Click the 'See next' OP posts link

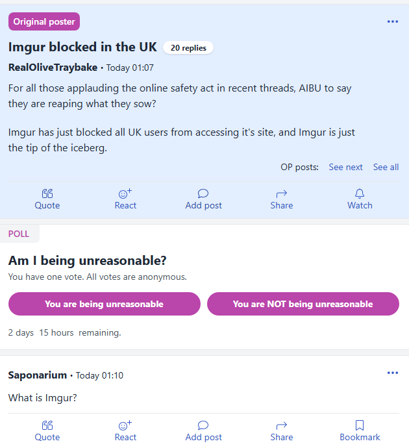tap(345, 167)
